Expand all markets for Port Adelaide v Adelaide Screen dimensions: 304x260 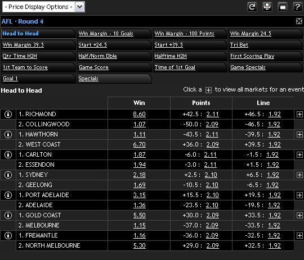299,195
